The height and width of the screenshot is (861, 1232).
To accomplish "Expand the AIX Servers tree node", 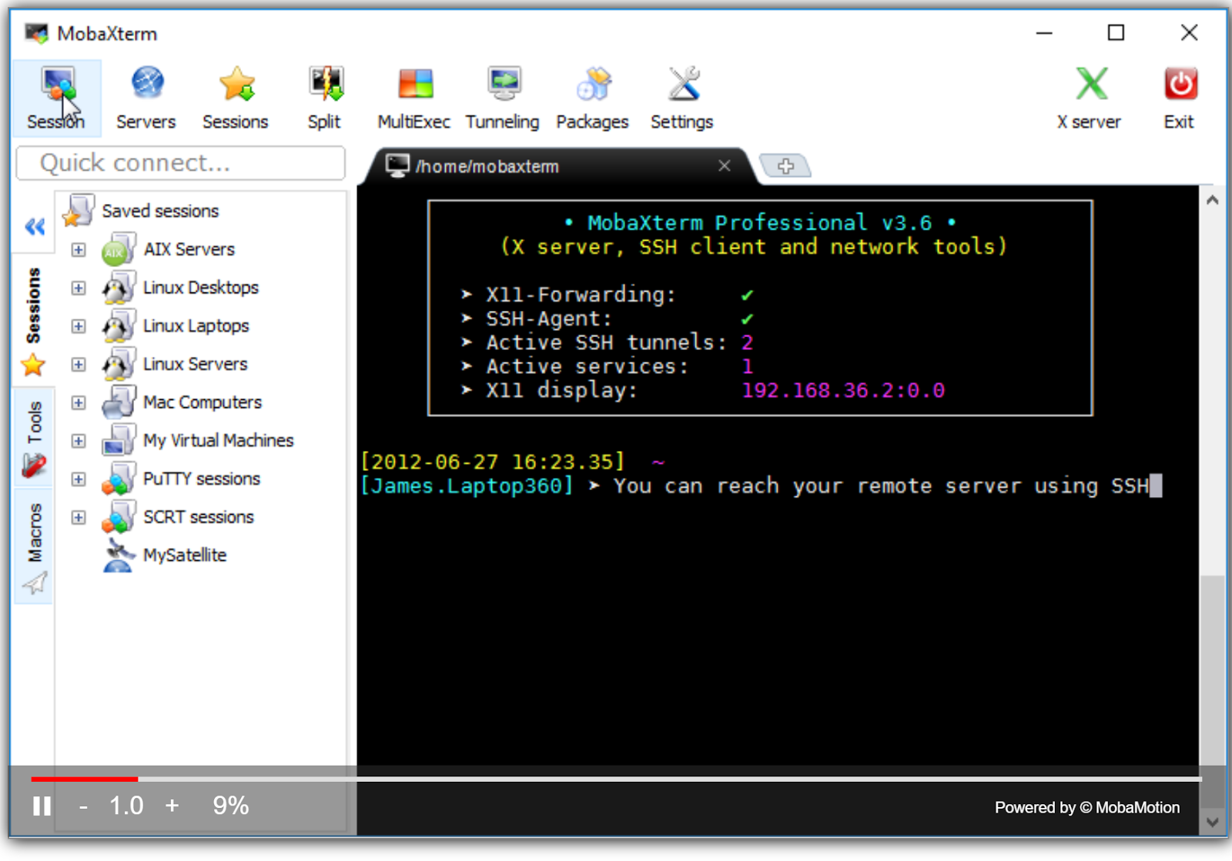I will click(79, 249).
